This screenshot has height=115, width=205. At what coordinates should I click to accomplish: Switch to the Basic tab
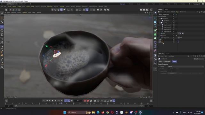(160, 62)
